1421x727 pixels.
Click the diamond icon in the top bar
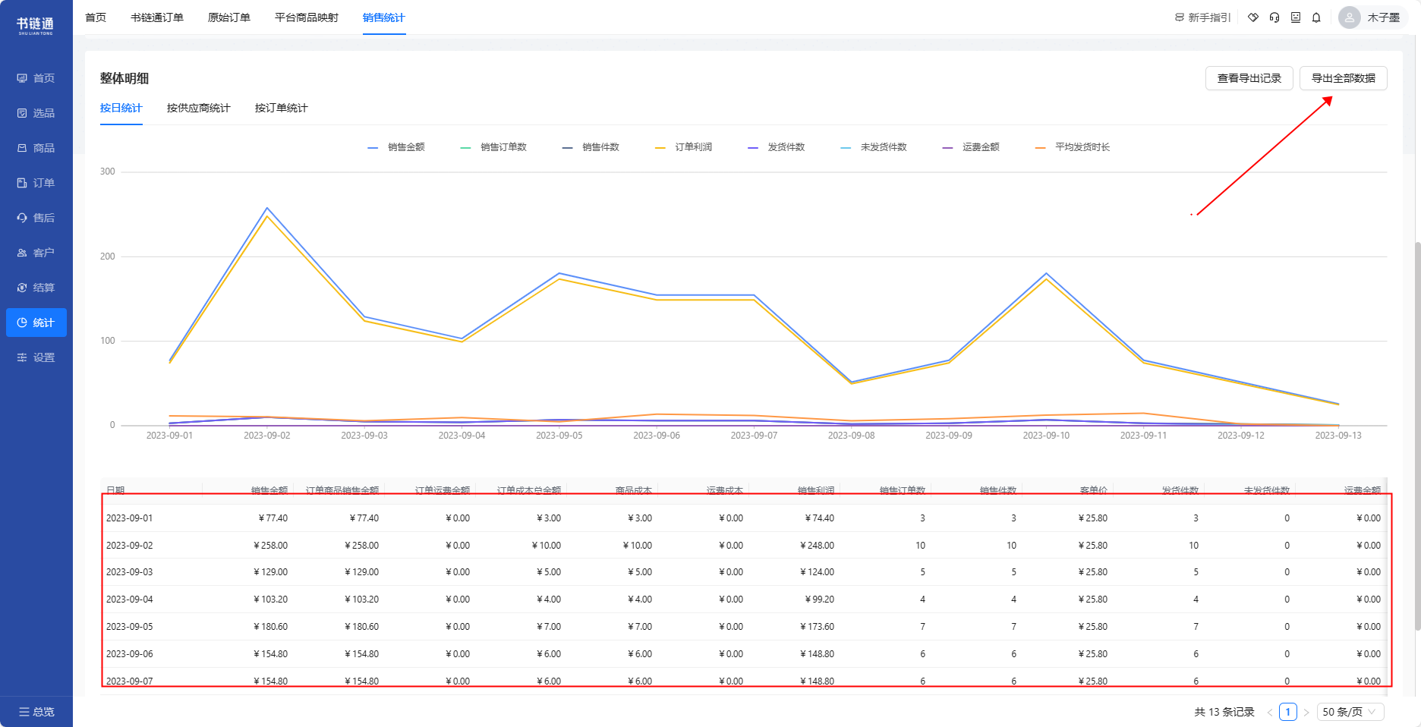(1253, 17)
